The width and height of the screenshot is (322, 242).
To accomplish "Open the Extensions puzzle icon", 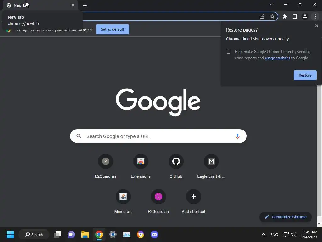I will tap(285, 16).
